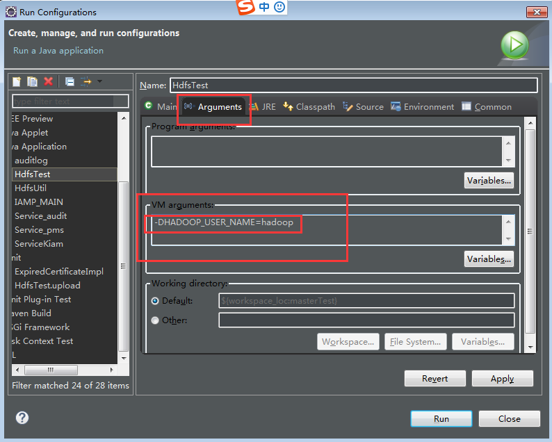
Task: Switch to the Main tab
Action: [x=161, y=106]
